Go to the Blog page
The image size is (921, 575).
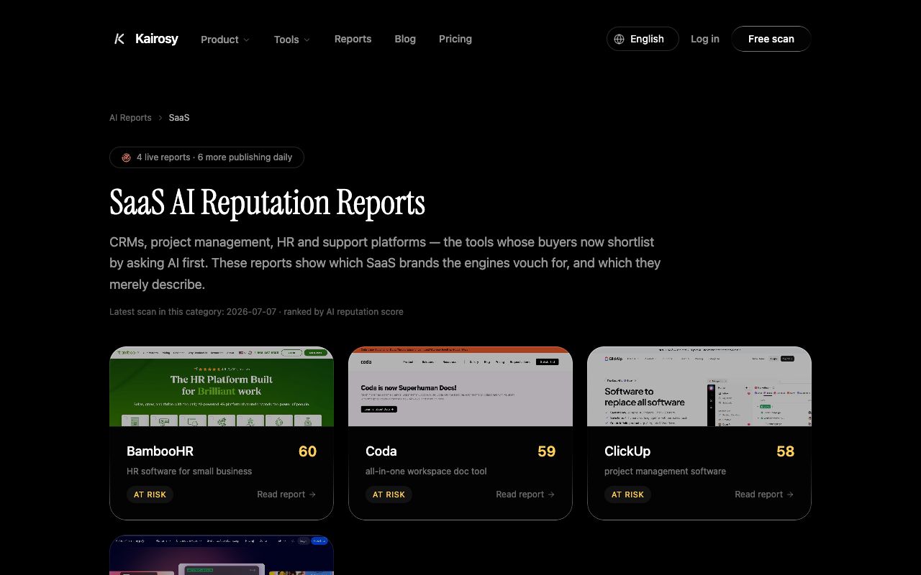(405, 39)
